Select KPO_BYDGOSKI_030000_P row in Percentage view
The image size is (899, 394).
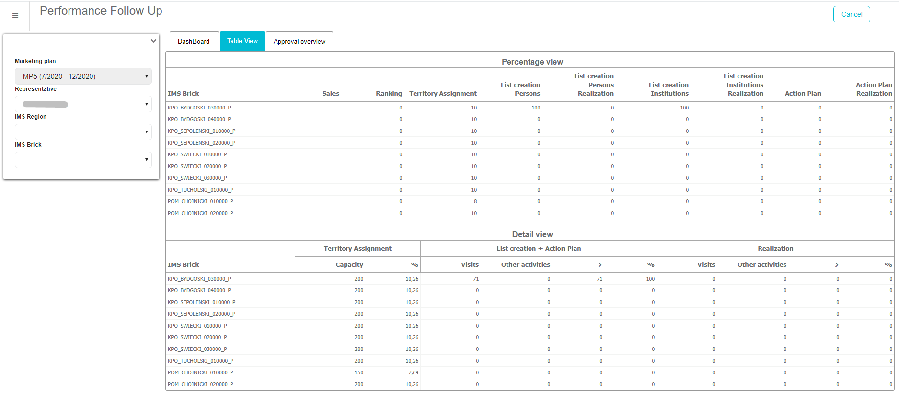click(x=199, y=108)
